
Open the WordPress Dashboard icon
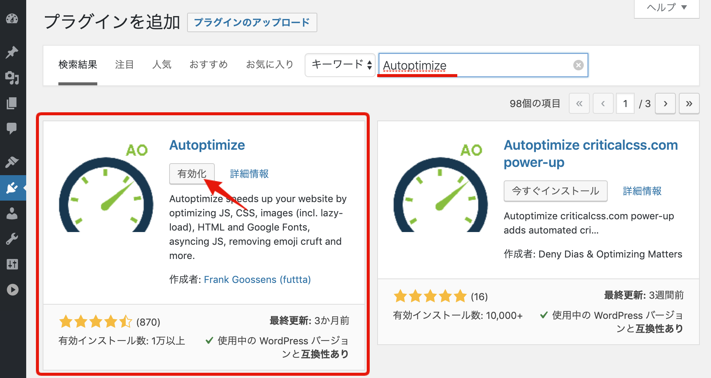click(12, 19)
